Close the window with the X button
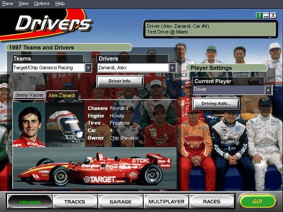This screenshot has width=283, height=212. pyautogui.click(x=273, y=15)
